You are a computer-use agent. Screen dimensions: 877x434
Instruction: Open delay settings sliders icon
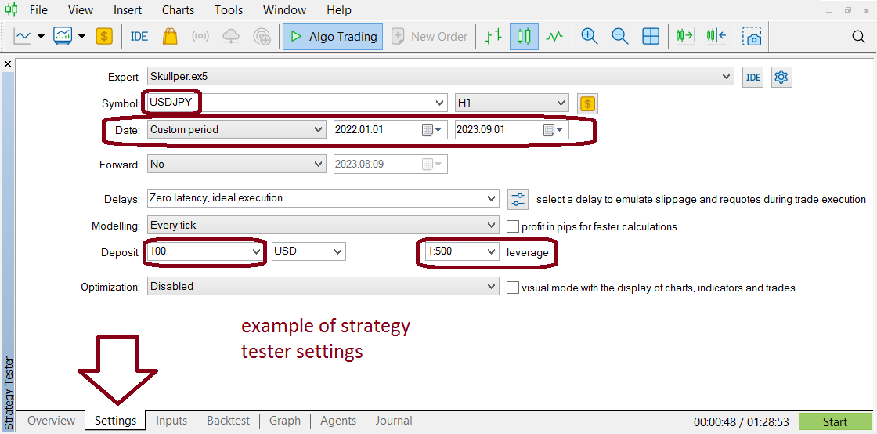pyautogui.click(x=518, y=198)
